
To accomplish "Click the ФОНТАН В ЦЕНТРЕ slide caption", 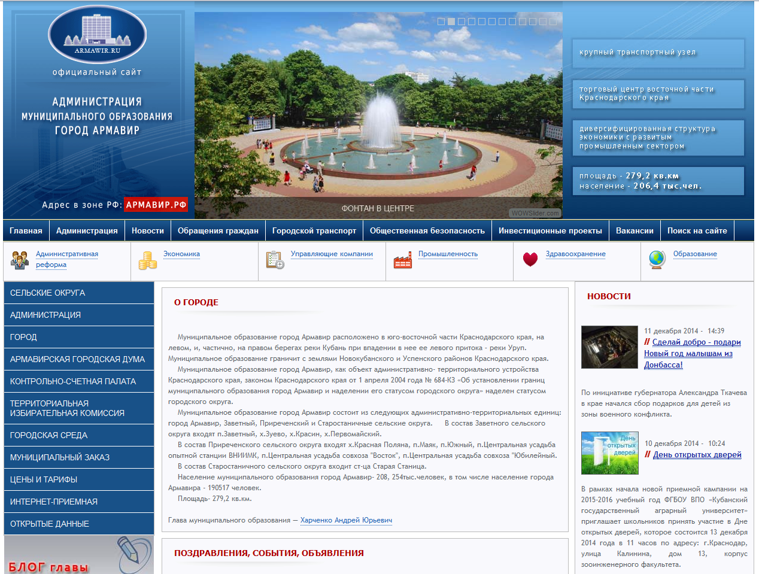I will point(378,208).
